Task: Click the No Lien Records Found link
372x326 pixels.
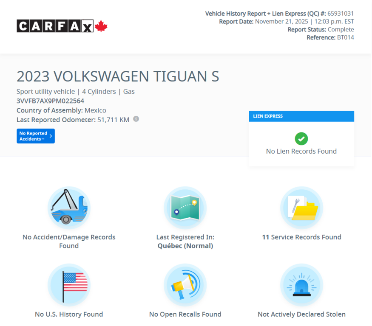Action: click(x=301, y=151)
